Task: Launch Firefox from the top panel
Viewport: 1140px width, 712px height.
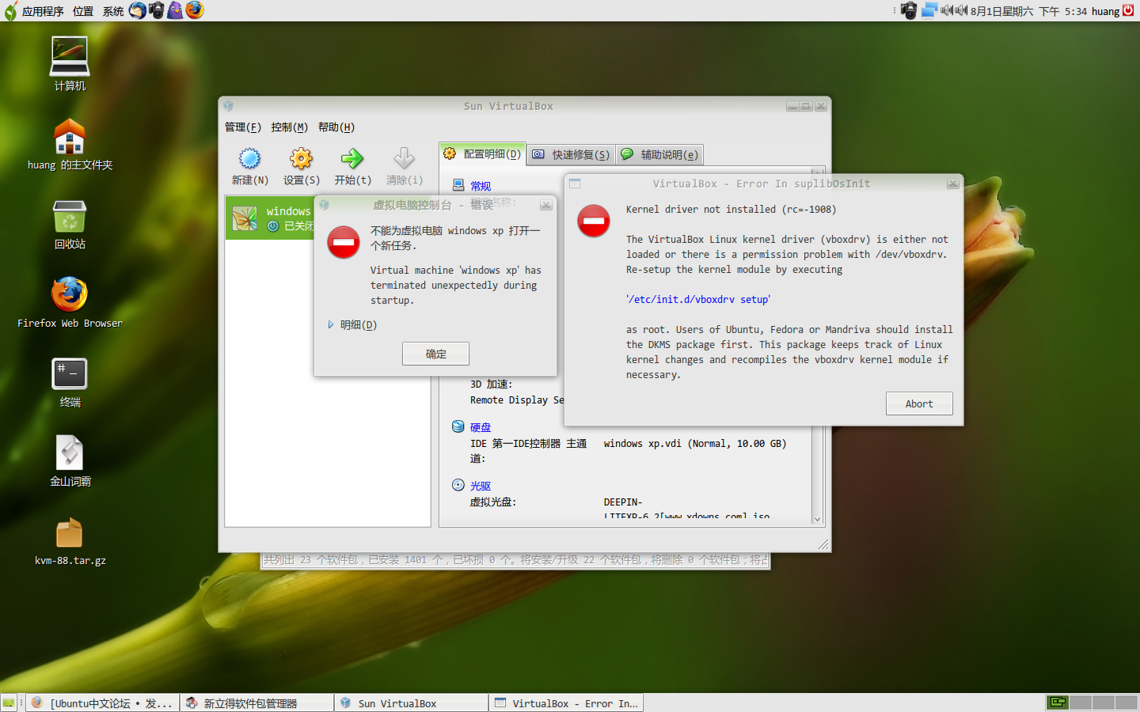Action: pyautogui.click(x=195, y=10)
